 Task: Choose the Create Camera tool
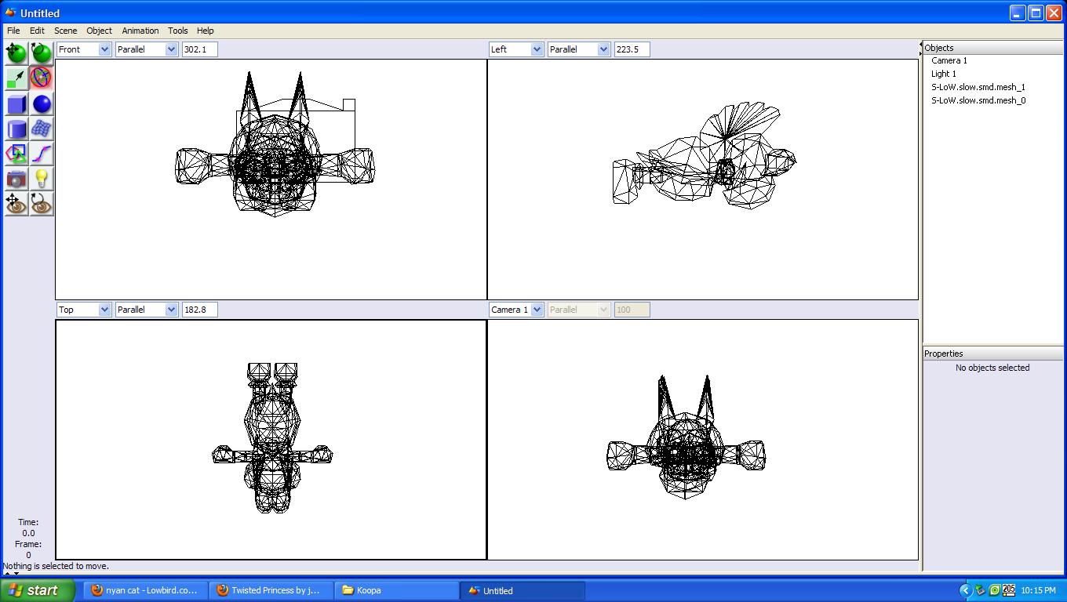point(16,178)
